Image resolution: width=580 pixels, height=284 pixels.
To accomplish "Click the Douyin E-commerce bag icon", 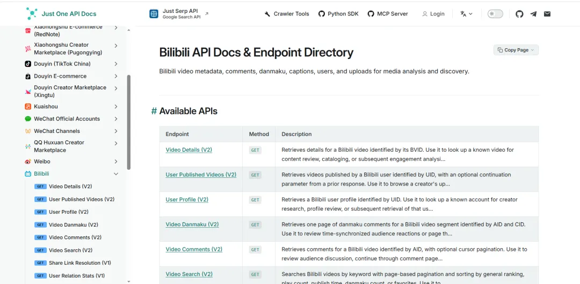I will [x=28, y=76].
